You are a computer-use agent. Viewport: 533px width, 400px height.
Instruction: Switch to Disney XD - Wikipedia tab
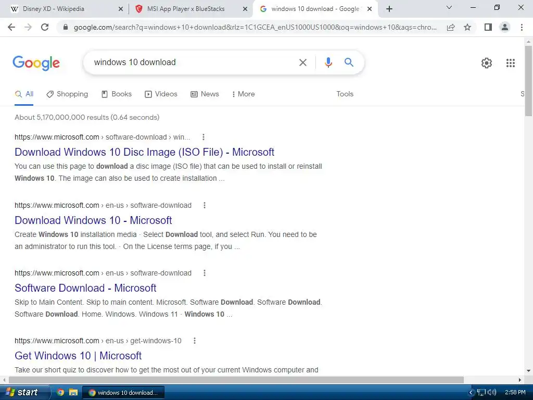(x=65, y=9)
